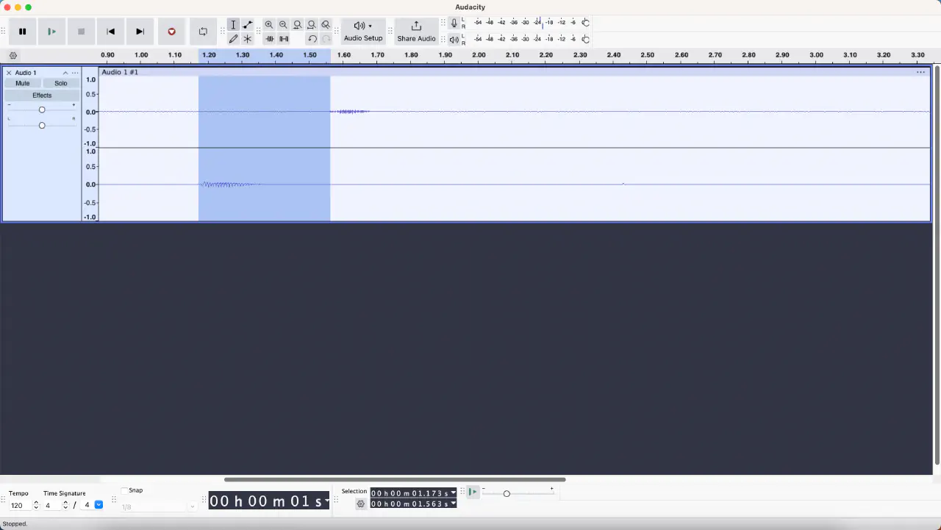This screenshot has height=530, width=941.
Task: Enable the Snap checkbox
Action: coord(124,490)
